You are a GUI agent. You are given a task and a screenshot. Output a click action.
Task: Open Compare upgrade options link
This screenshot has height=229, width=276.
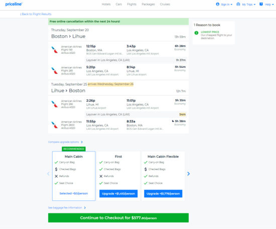coord(64,142)
